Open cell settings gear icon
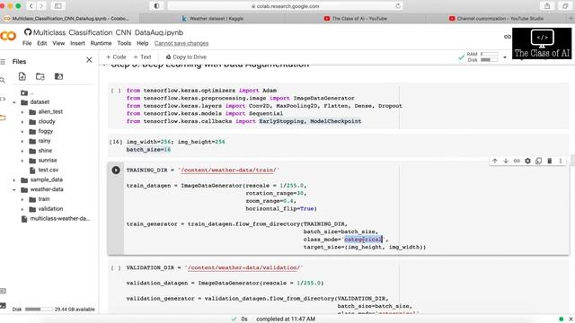The height and width of the screenshot is (323, 575). click(527, 161)
